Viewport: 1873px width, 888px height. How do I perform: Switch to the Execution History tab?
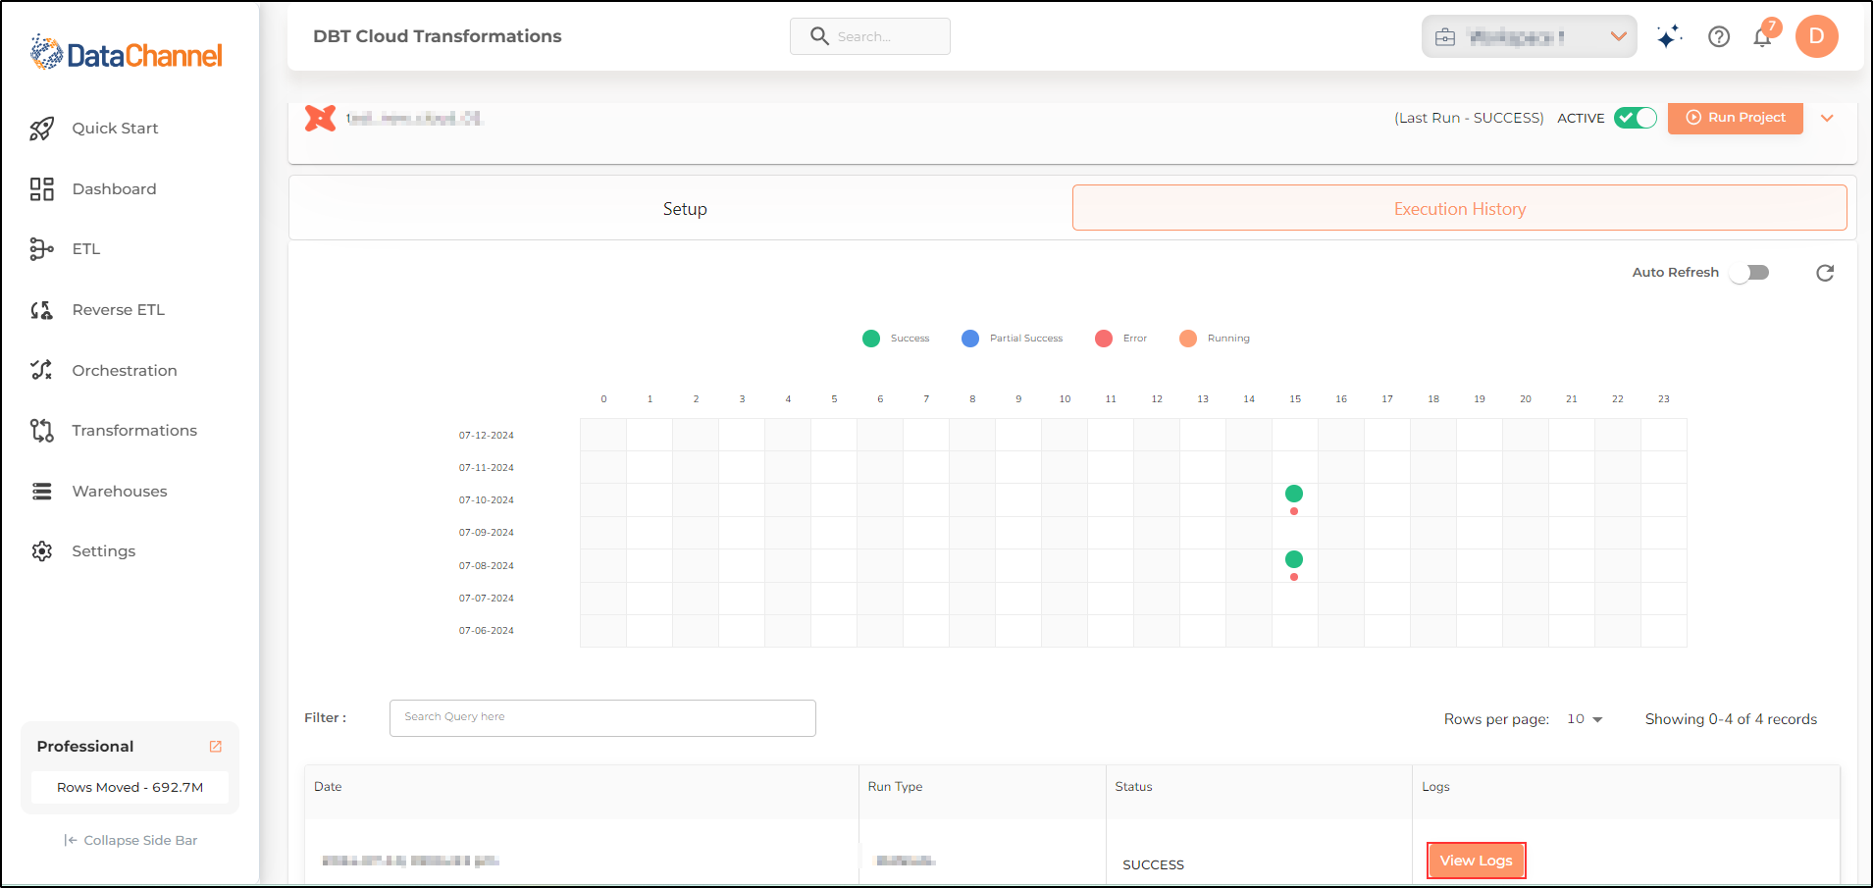click(1460, 208)
